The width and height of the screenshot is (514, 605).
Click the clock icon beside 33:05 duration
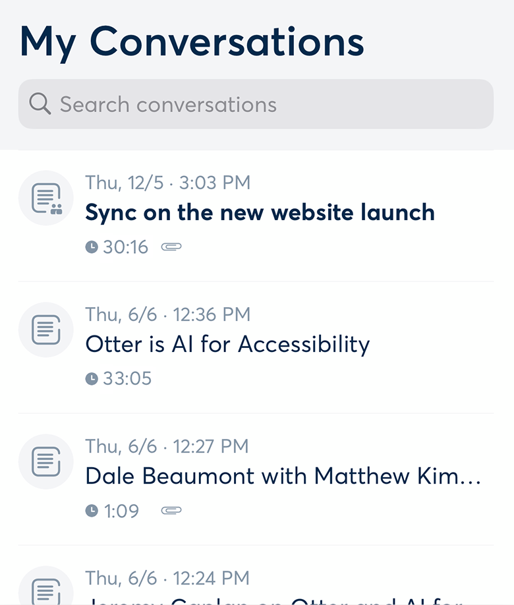(x=92, y=379)
